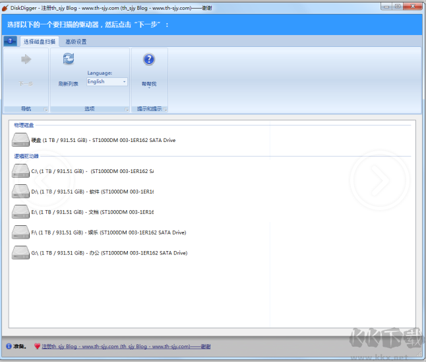Click the blue info icon in status bar
This screenshot has height=362, width=426.
point(9,346)
